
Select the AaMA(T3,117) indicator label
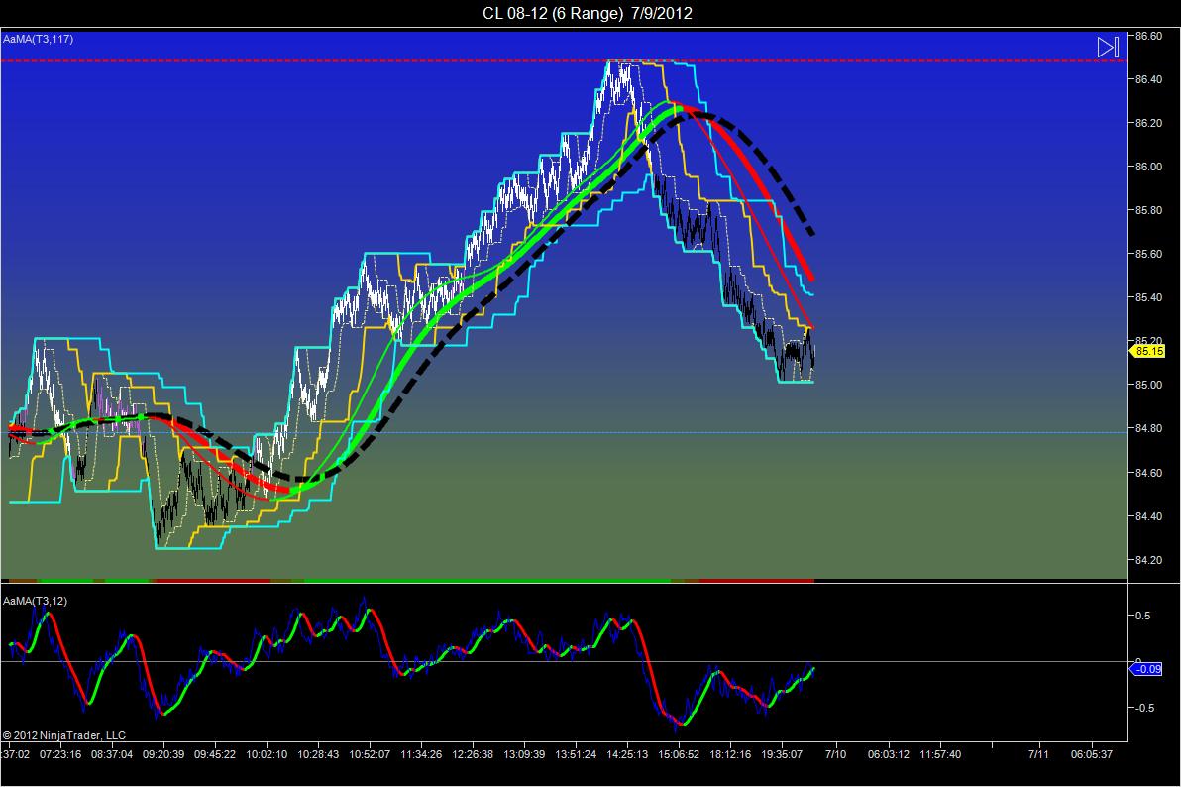(39, 39)
